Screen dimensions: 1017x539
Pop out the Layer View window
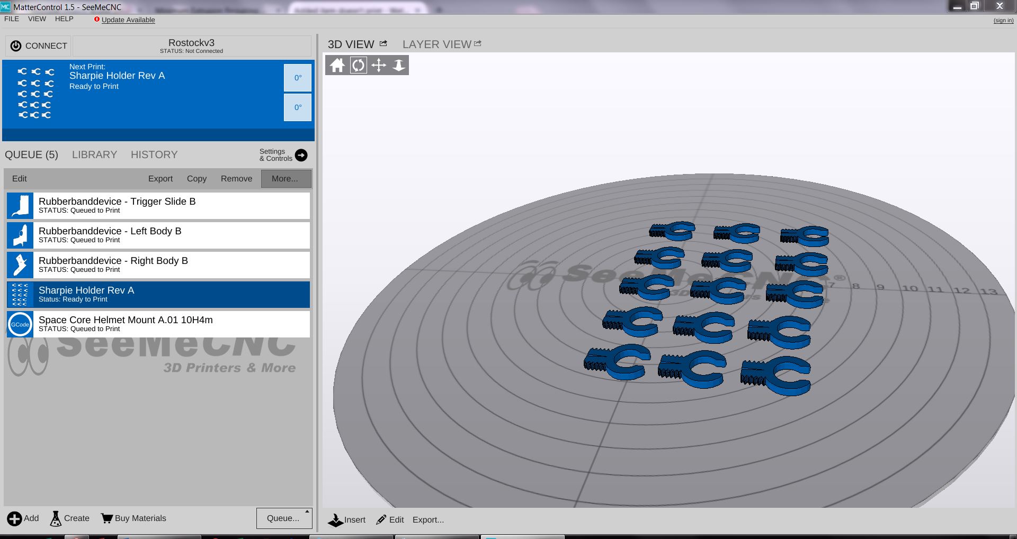click(x=478, y=44)
